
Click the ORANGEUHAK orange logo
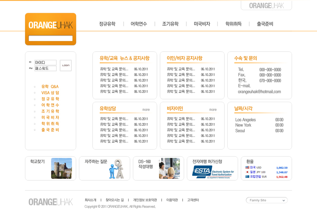pyautogui.click(x=50, y=25)
